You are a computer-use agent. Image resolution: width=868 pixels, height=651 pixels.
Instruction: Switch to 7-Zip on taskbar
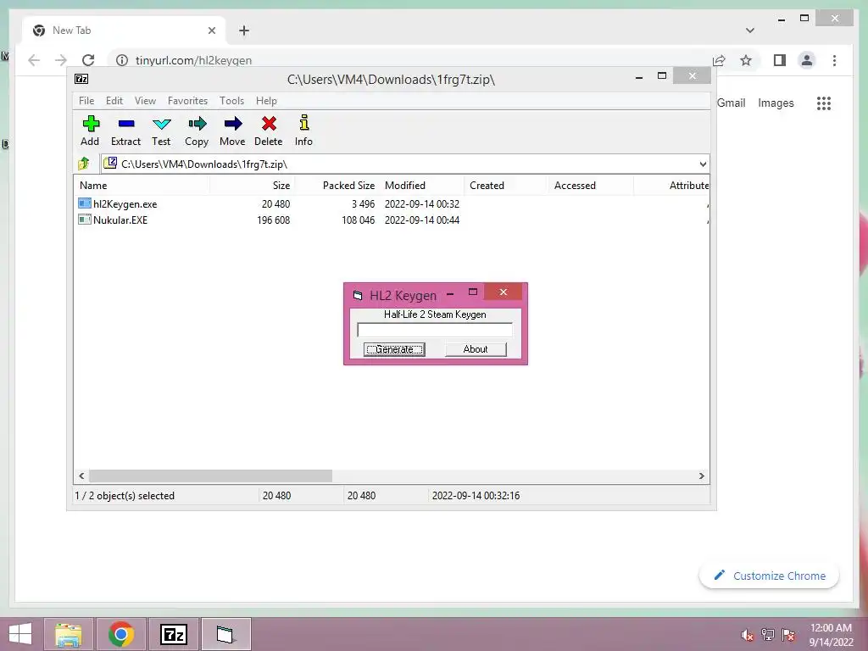click(173, 634)
